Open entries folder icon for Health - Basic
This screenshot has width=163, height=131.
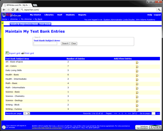click(137, 75)
